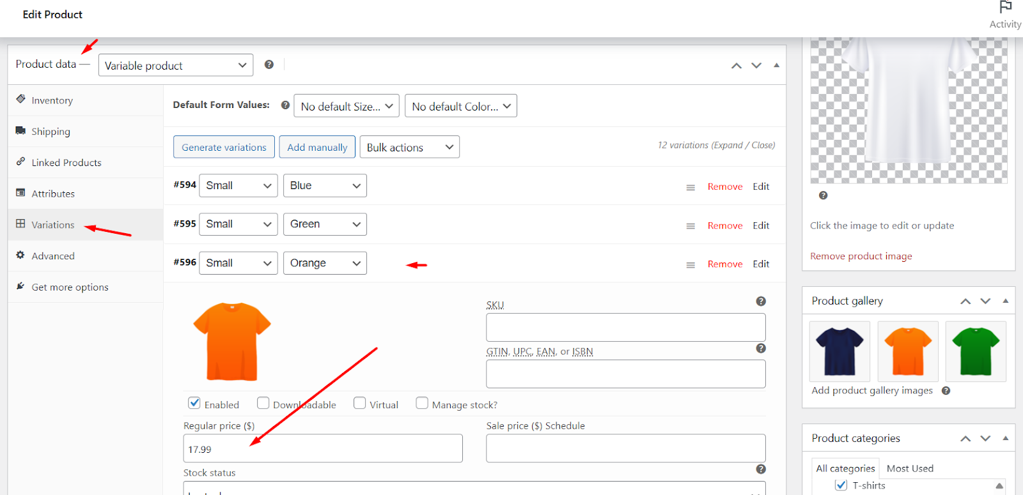Collapse the Product categories panel toggle
1023x495 pixels.
coord(1005,438)
